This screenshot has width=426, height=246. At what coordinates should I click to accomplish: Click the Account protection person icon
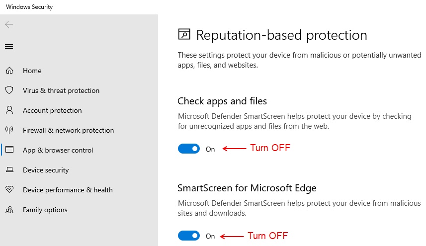pyautogui.click(x=9, y=110)
